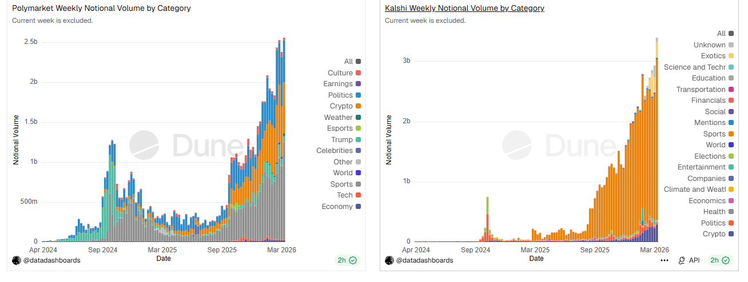This screenshot has width=748, height=282.
Task: Click 'Notional Volume' axis title on Polymarket chart
Action: [17, 140]
